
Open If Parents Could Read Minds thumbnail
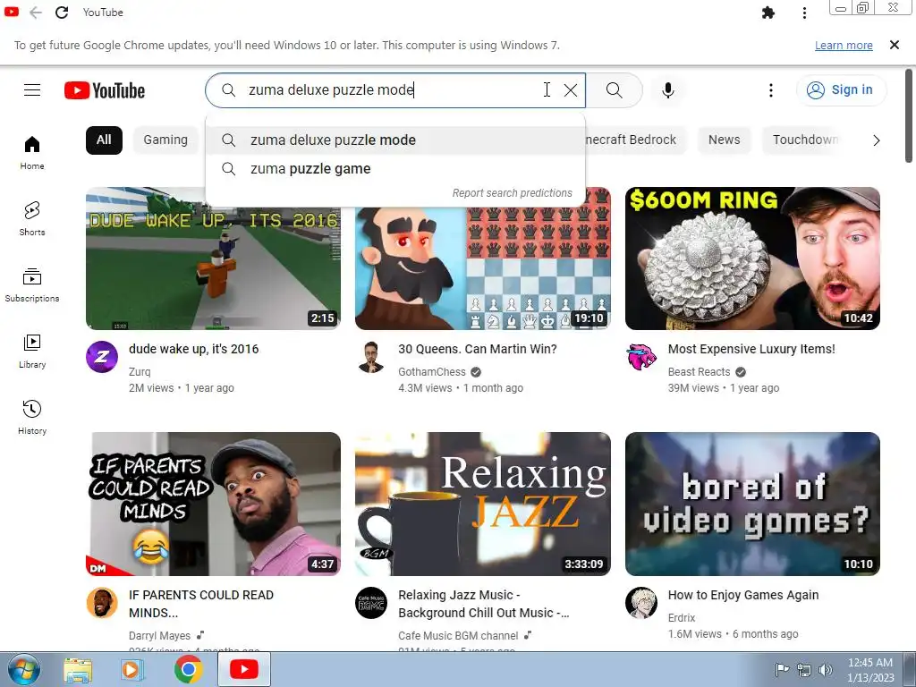pyautogui.click(x=213, y=504)
